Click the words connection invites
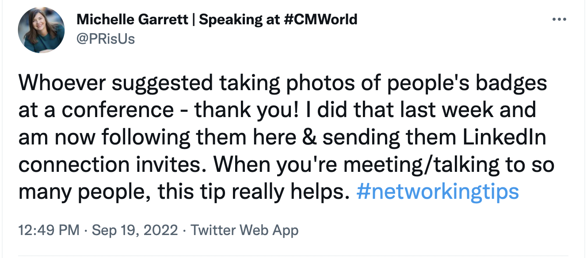The width and height of the screenshot is (587, 258). (112, 165)
